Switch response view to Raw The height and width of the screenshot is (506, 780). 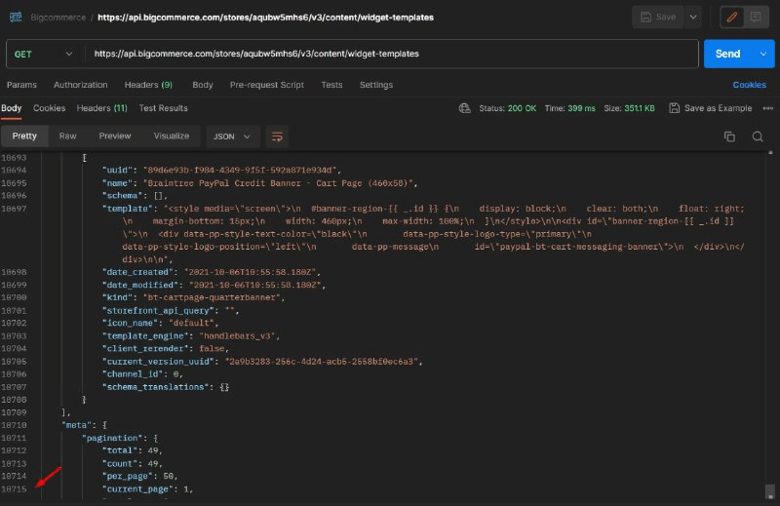(x=68, y=136)
